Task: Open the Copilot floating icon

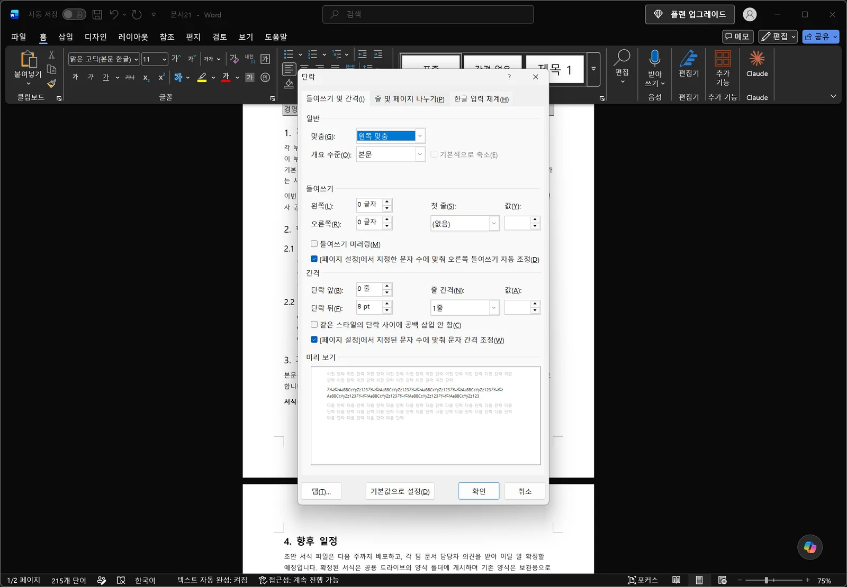Action: 810,547
